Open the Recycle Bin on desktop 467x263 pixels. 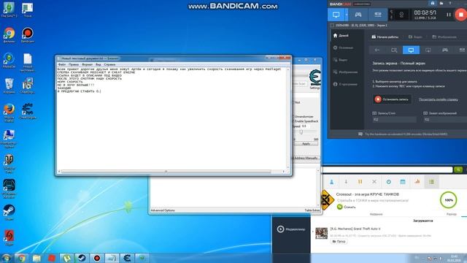click(9, 86)
